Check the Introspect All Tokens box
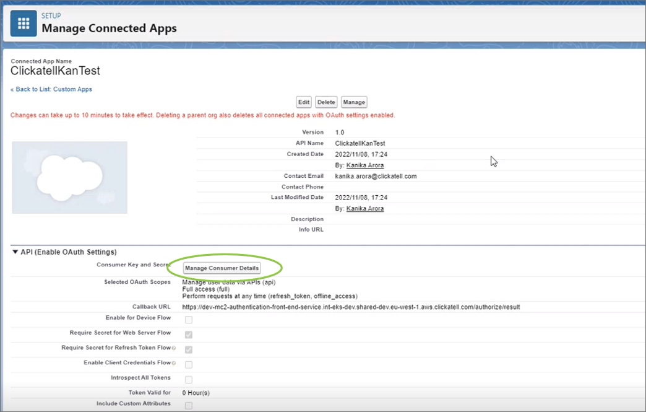This screenshot has height=412, width=646. click(189, 379)
